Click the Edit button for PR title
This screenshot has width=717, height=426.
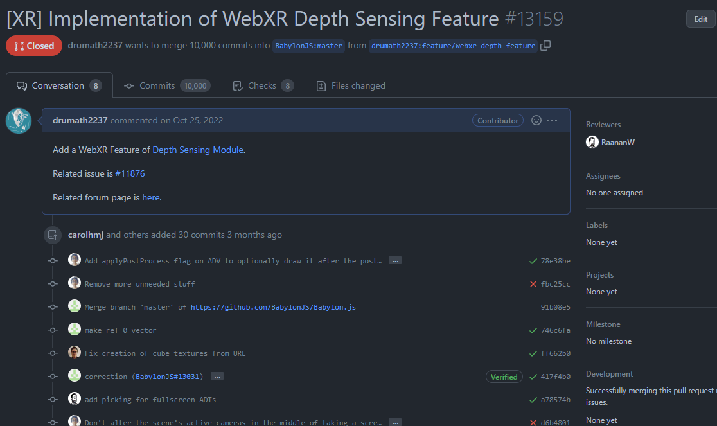point(700,19)
